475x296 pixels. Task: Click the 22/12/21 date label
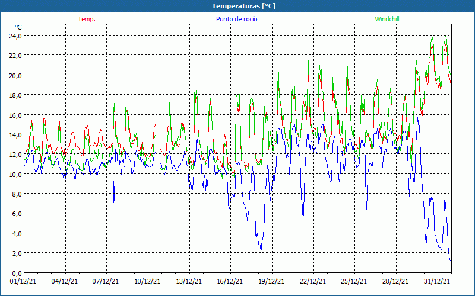pos(313,281)
